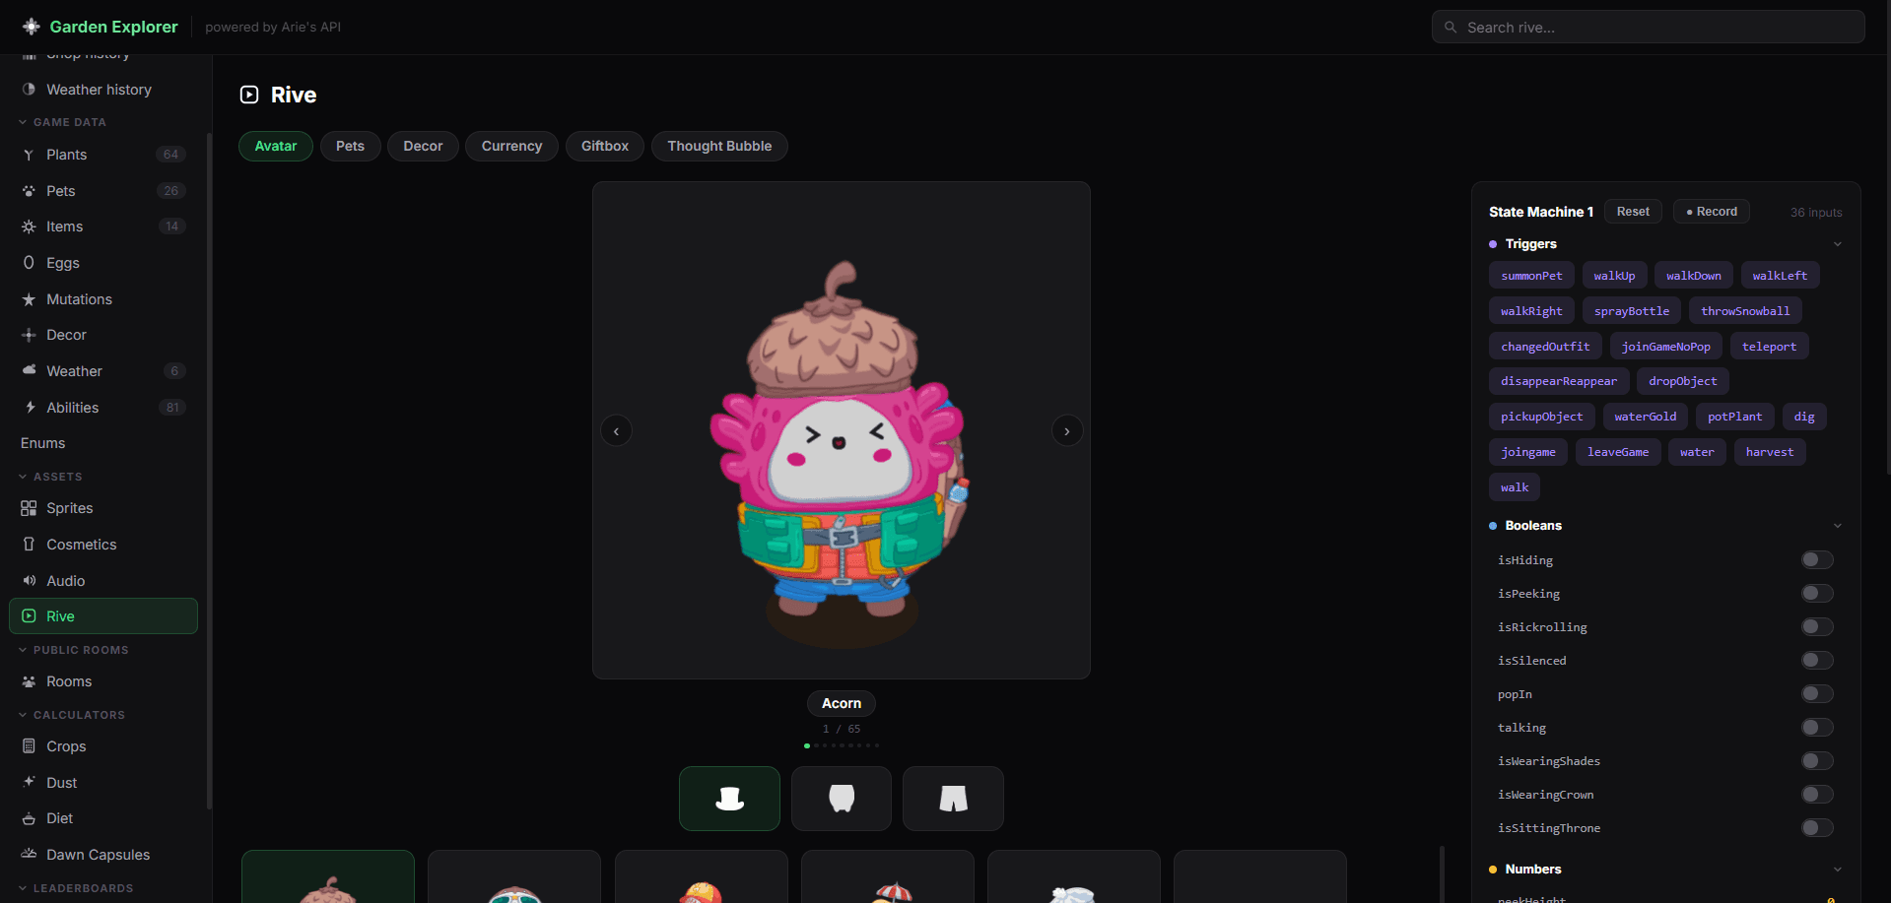
Task: Open Dawn Capsules sunrise icon
Action: (x=29, y=855)
